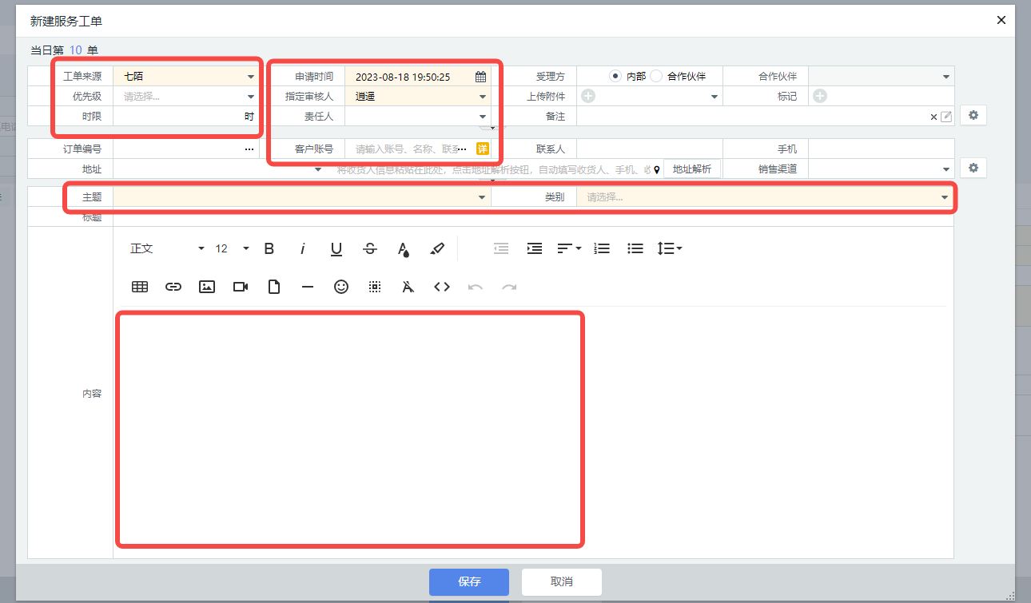
Task: Insert a table into the content
Action: tap(140, 287)
